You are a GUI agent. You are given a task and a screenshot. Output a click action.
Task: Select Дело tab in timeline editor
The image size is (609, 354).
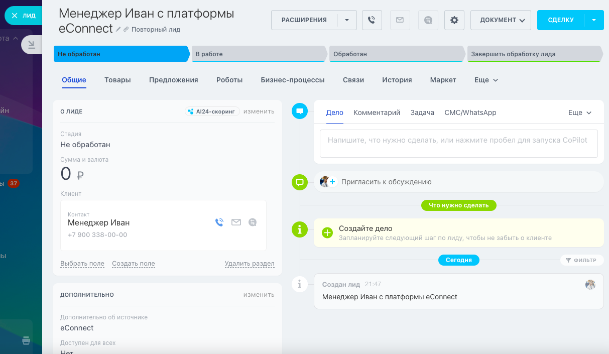coord(335,112)
